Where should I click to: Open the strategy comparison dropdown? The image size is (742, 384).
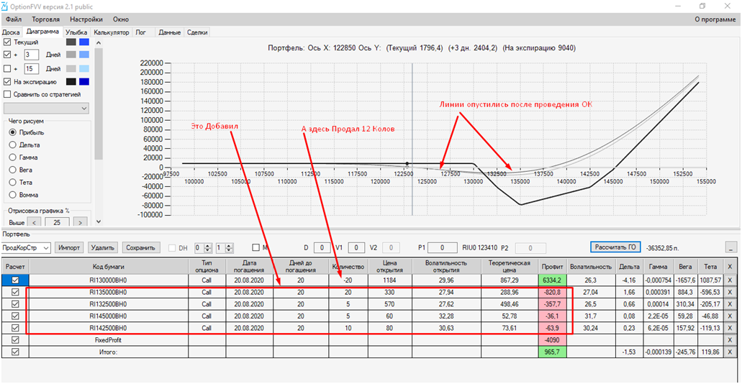pyautogui.click(x=46, y=109)
